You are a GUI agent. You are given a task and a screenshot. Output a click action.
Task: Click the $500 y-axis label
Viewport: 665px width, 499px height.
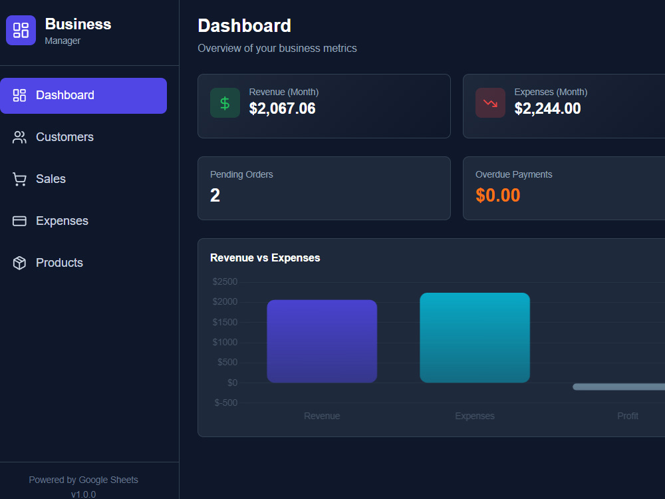227,363
